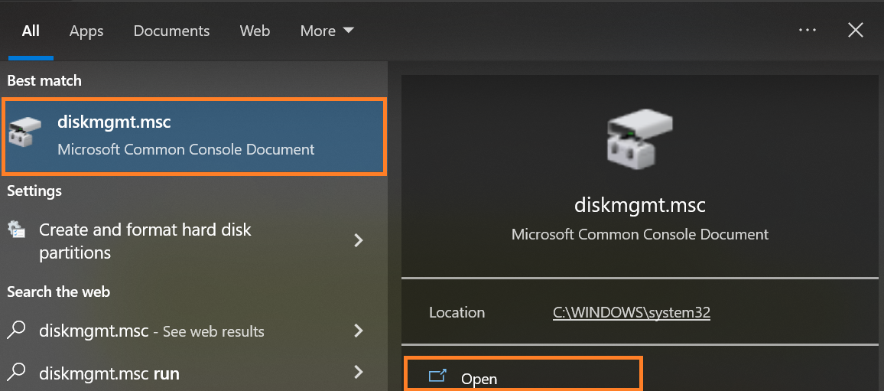Click the Open action icon
The image size is (884, 391).
[437, 375]
